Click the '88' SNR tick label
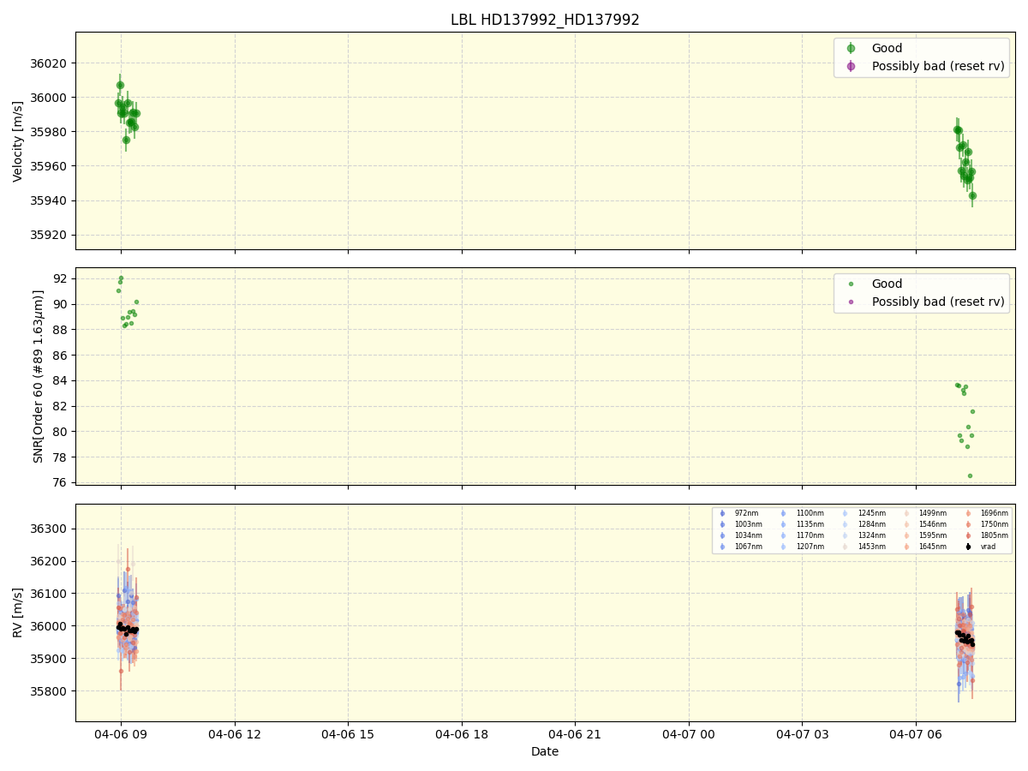Viewport: 1028px width, 771px height. [61, 330]
